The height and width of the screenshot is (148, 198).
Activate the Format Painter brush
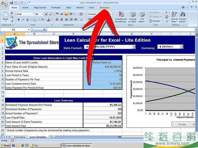tap(12, 21)
